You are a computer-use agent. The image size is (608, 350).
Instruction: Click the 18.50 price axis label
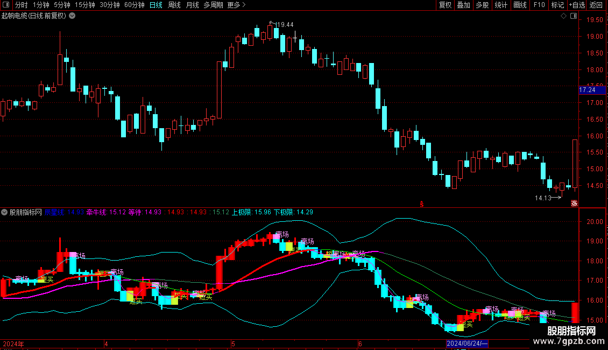click(x=595, y=53)
